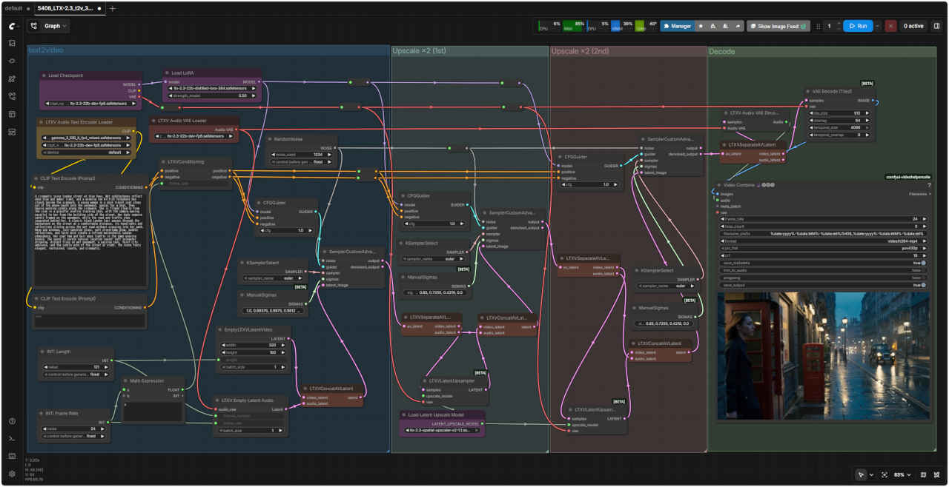
Task: Collapse the Load Checkpoint node dot
Action: point(44,75)
